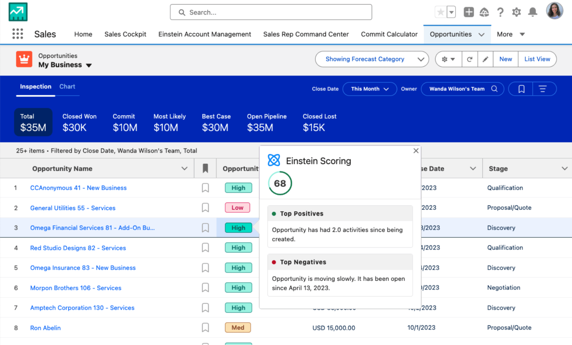
Task: Select the Closed Lost $15K metric
Action: click(319, 122)
